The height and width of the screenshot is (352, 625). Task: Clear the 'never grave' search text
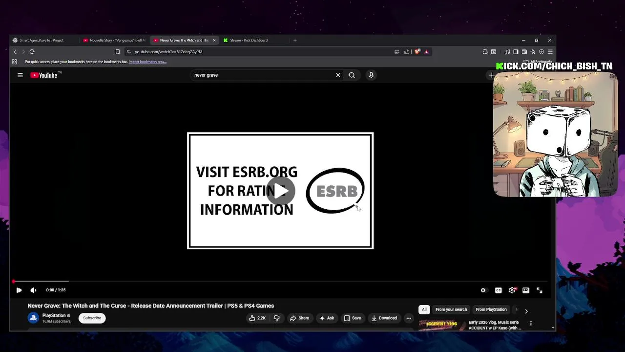(x=338, y=75)
